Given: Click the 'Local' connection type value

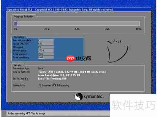Looking at the screenshot, I should point(41,68).
